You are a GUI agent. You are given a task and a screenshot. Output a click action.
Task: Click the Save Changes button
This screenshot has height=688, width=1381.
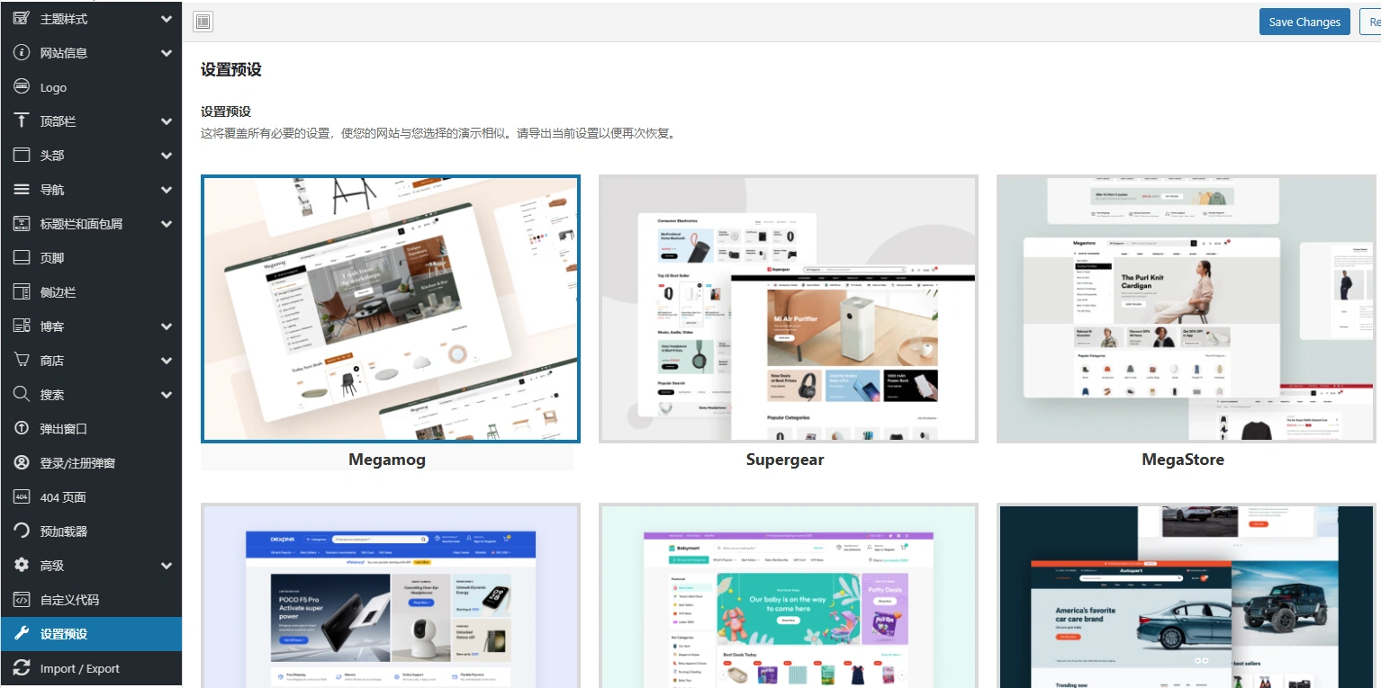click(x=1304, y=21)
